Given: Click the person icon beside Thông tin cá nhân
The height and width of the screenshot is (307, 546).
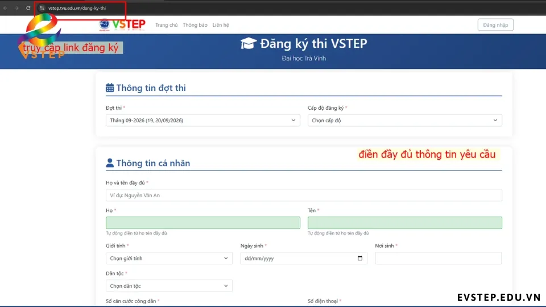Looking at the screenshot, I should coord(110,163).
